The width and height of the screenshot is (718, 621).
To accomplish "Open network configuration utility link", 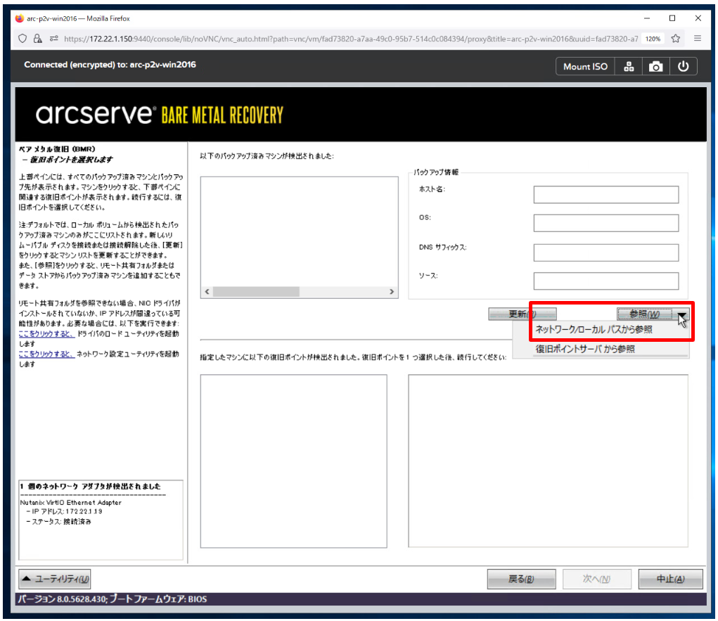I will click(x=46, y=354).
